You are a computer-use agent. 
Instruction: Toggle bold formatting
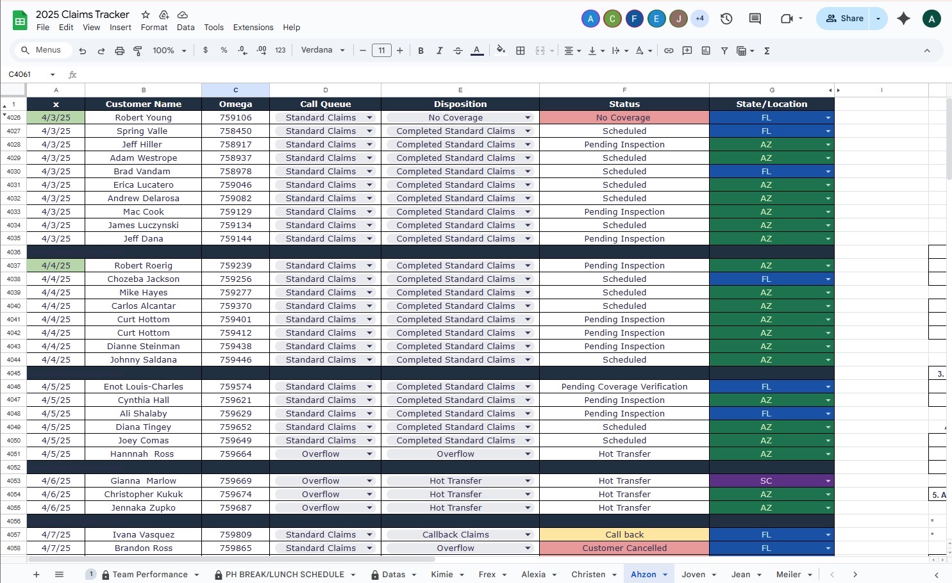421,51
